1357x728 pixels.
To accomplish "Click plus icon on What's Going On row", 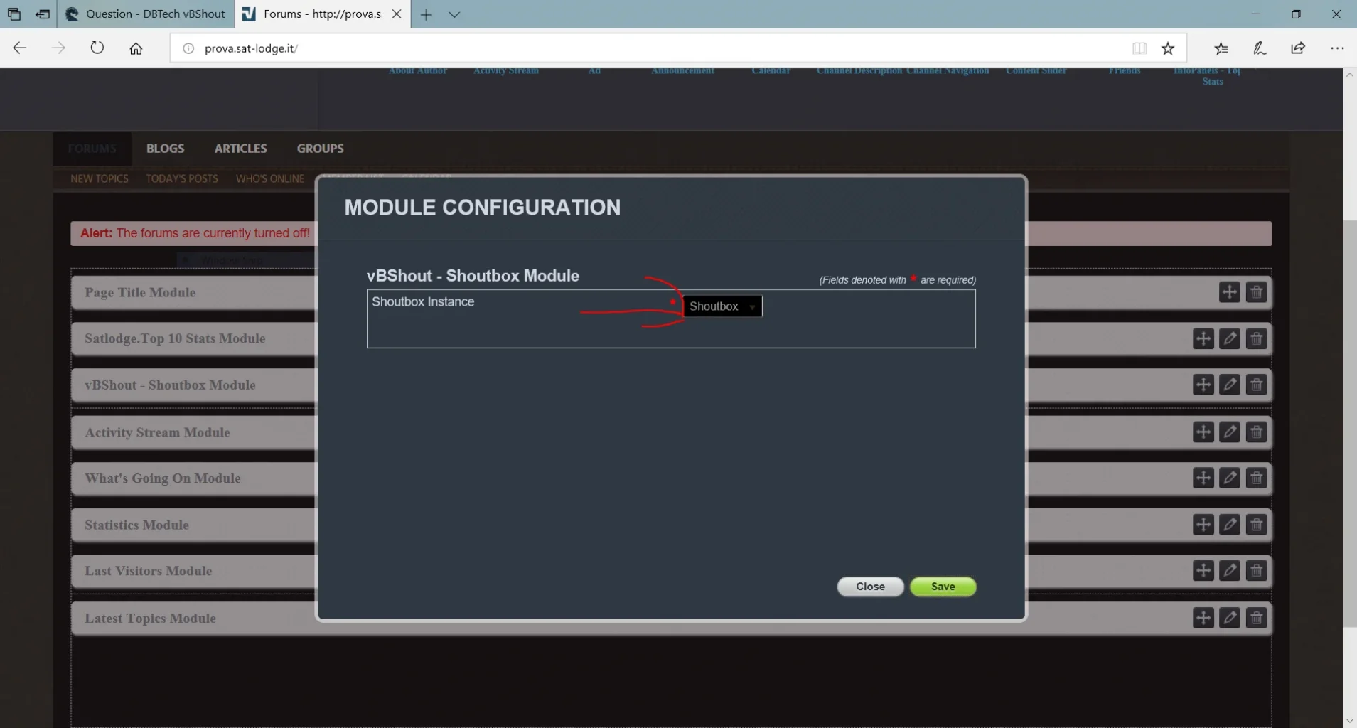I will [x=1203, y=478].
